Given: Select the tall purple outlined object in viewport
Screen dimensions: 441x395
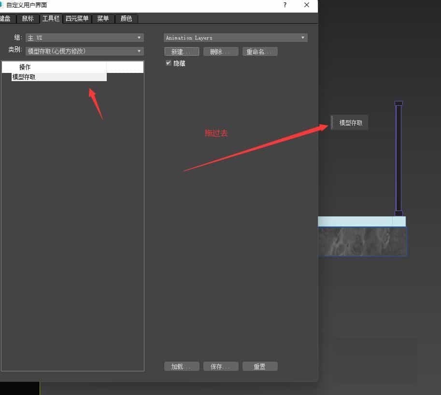Looking at the screenshot, I should [398, 158].
